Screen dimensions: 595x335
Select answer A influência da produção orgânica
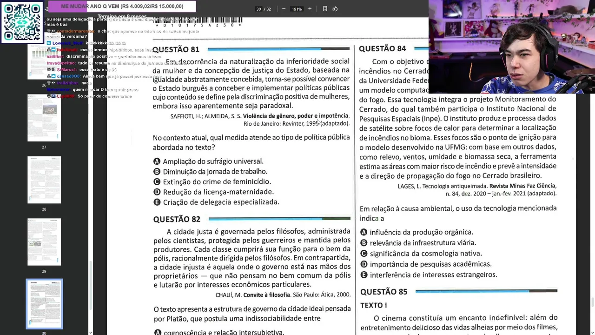[x=416, y=232]
